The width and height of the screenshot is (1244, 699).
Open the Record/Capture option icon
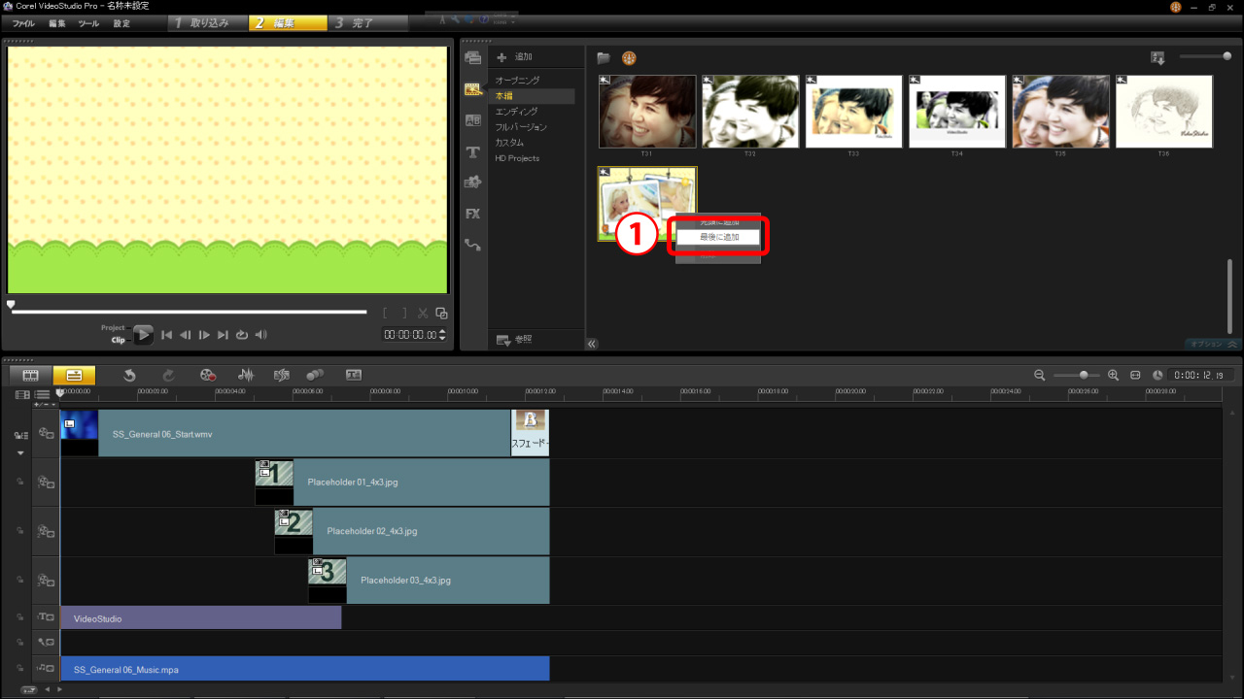[208, 375]
